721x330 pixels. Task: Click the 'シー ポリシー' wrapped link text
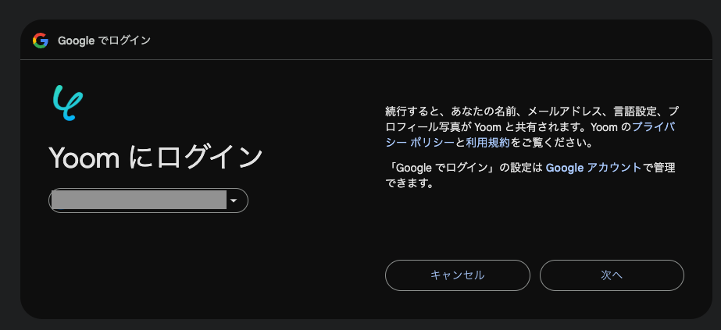(419, 142)
